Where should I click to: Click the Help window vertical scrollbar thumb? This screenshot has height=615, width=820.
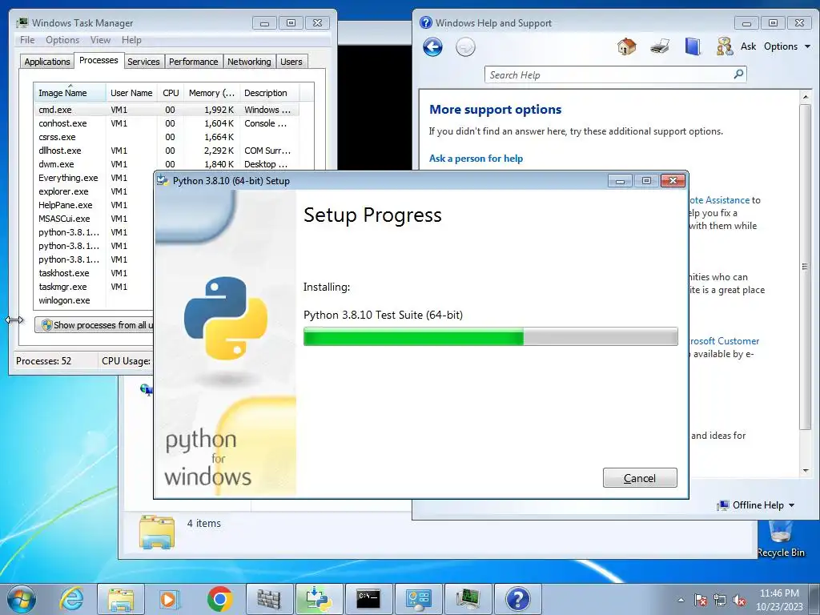point(805,267)
